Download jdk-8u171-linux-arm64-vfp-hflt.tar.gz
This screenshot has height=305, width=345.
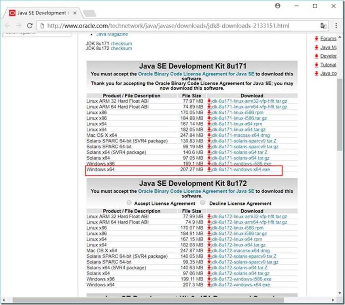[x=249, y=107]
